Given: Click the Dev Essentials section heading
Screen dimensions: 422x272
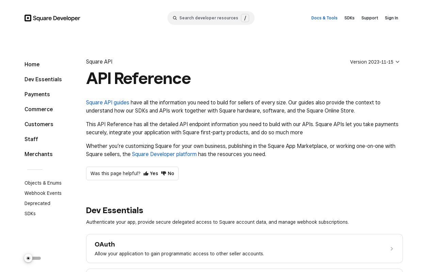Looking at the screenshot, I should click(x=114, y=210).
